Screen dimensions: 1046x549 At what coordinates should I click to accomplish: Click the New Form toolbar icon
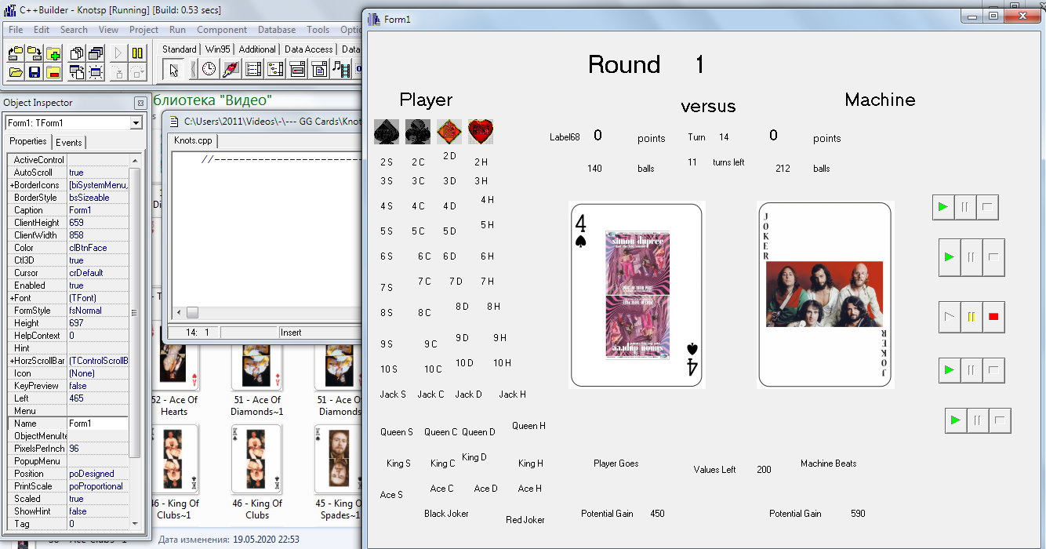pyautogui.click(x=96, y=72)
